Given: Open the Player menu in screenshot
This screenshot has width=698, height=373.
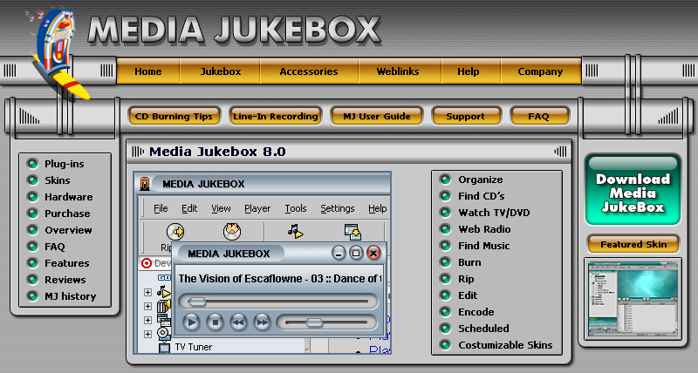Looking at the screenshot, I should pyautogui.click(x=257, y=208).
